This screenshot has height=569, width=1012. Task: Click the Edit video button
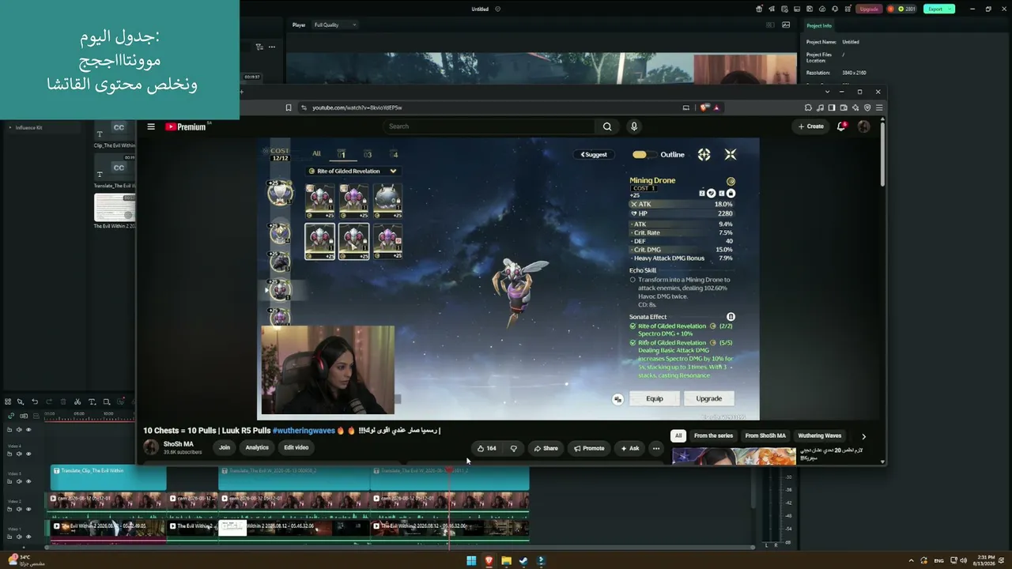click(x=296, y=447)
